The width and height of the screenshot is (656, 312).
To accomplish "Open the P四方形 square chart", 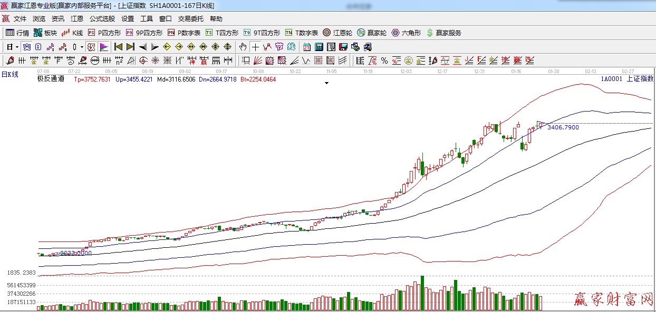I will [104, 33].
